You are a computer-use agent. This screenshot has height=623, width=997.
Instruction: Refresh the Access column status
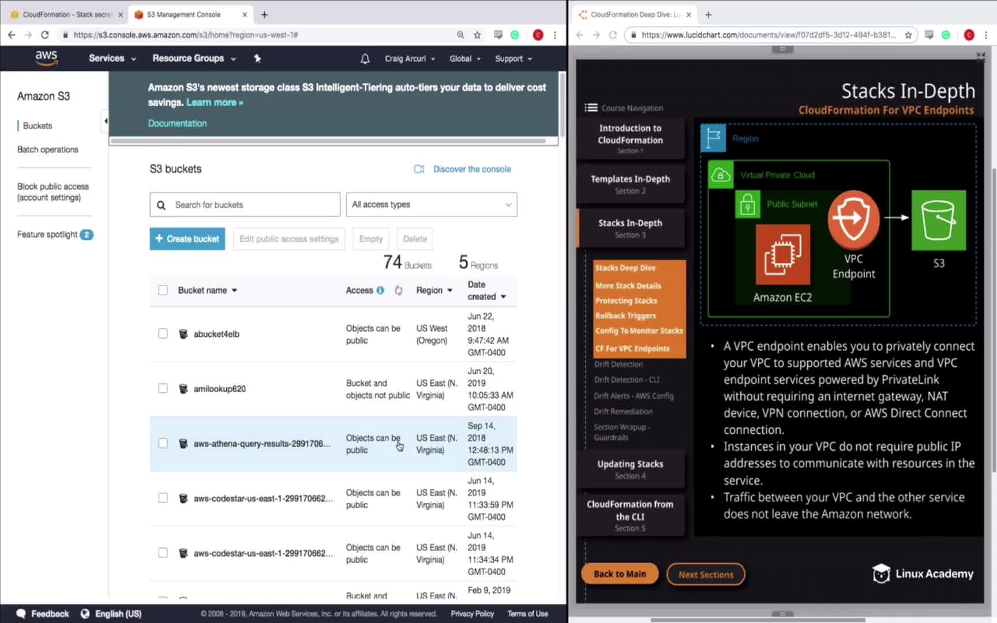point(398,290)
